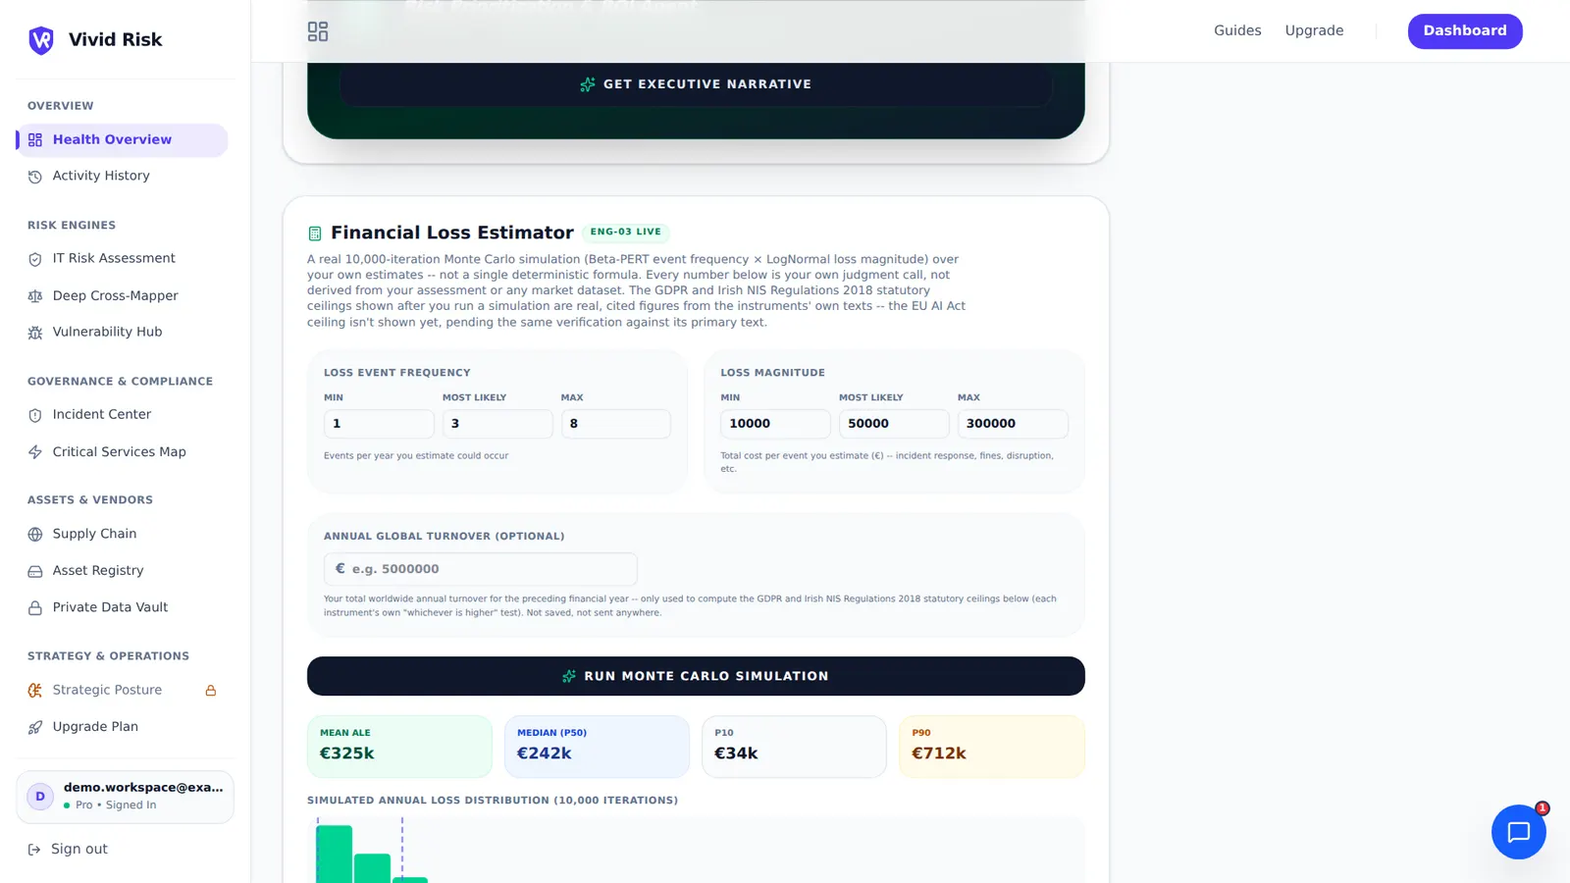Click Get Executive Narrative button

pos(696,85)
